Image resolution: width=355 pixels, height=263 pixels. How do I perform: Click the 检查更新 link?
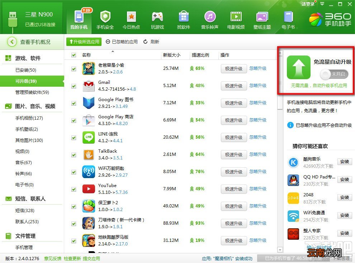click(72, 258)
